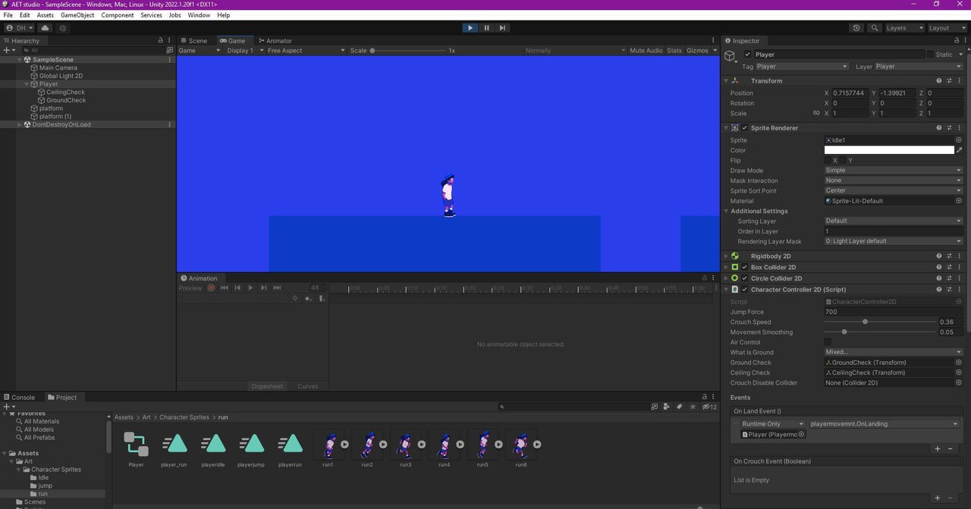
Task: Open the Layers dropdown
Action: tap(902, 28)
